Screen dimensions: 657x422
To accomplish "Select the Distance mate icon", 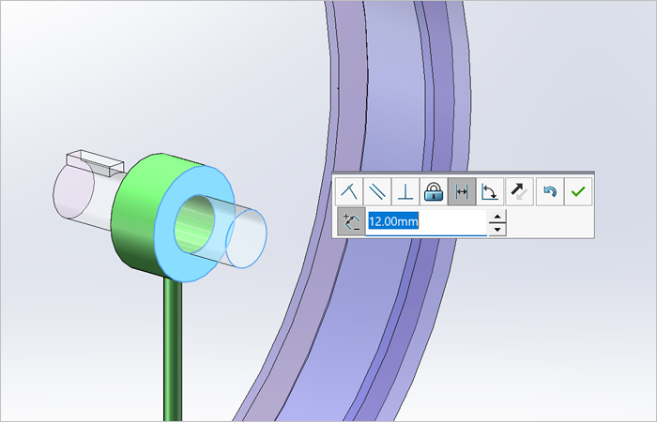I will (x=462, y=191).
